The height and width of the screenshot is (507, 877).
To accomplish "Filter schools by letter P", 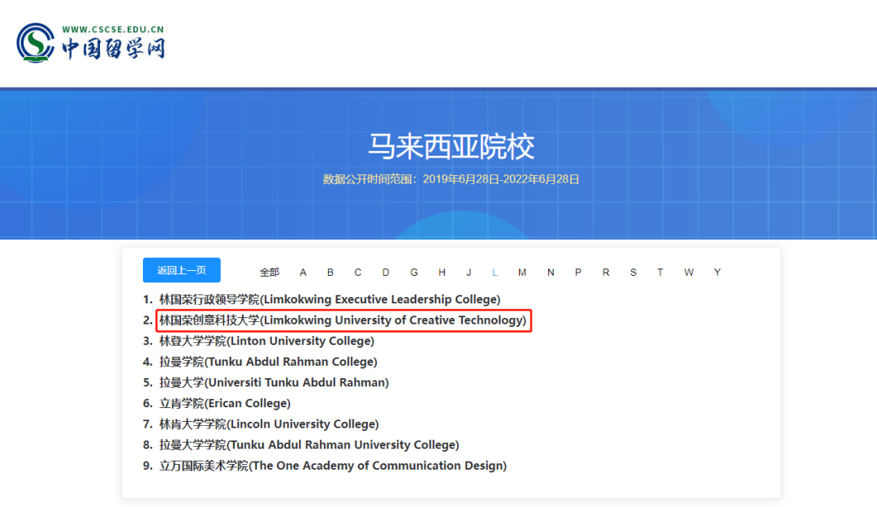I will 578,273.
